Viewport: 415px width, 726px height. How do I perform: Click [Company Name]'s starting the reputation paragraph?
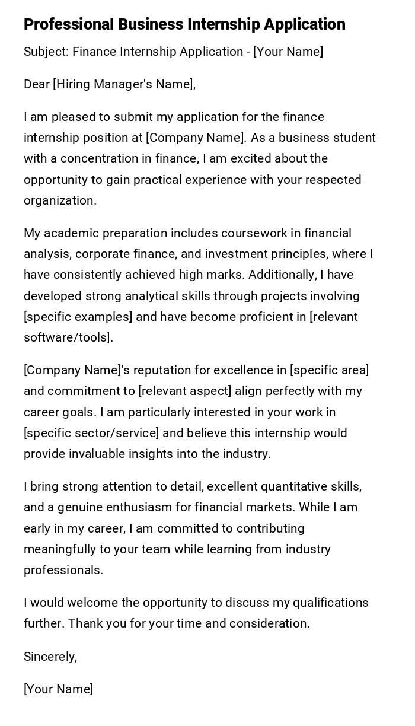pyautogui.click(x=76, y=370)
